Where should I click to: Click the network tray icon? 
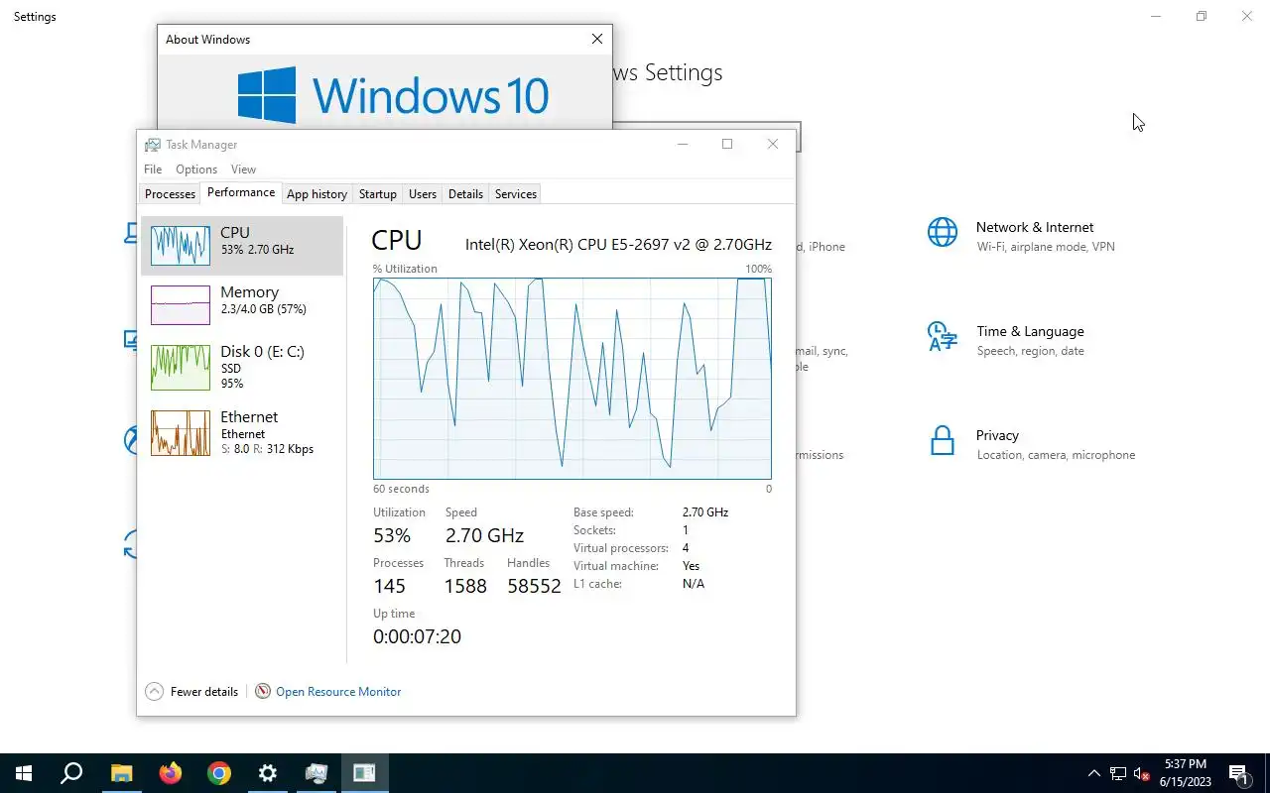pos(1118,773)
